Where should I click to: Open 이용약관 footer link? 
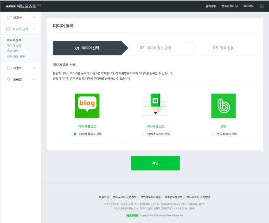pyautogui.click(x=104, y=197)
